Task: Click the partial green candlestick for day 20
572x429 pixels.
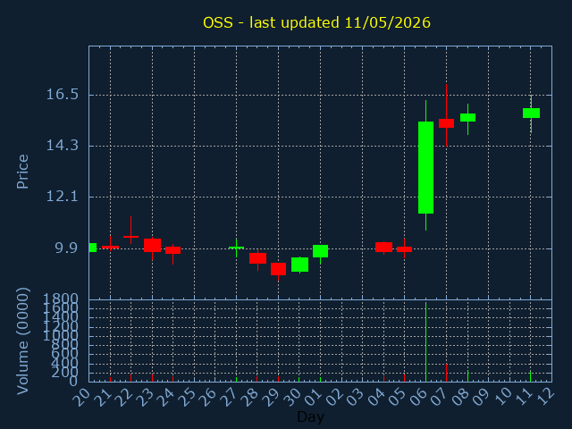Action: pos(93,248)
